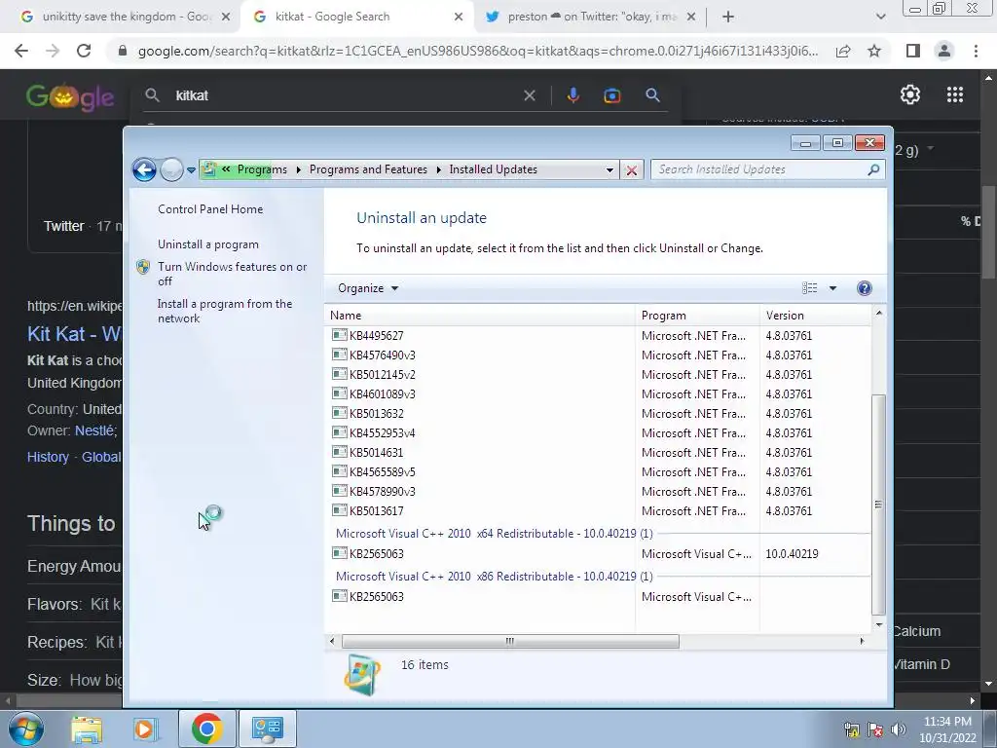Image resolution: width=997 pixels, height=748 pixels.
Task: Open Google settings gear icon
Action: [910, 94]
